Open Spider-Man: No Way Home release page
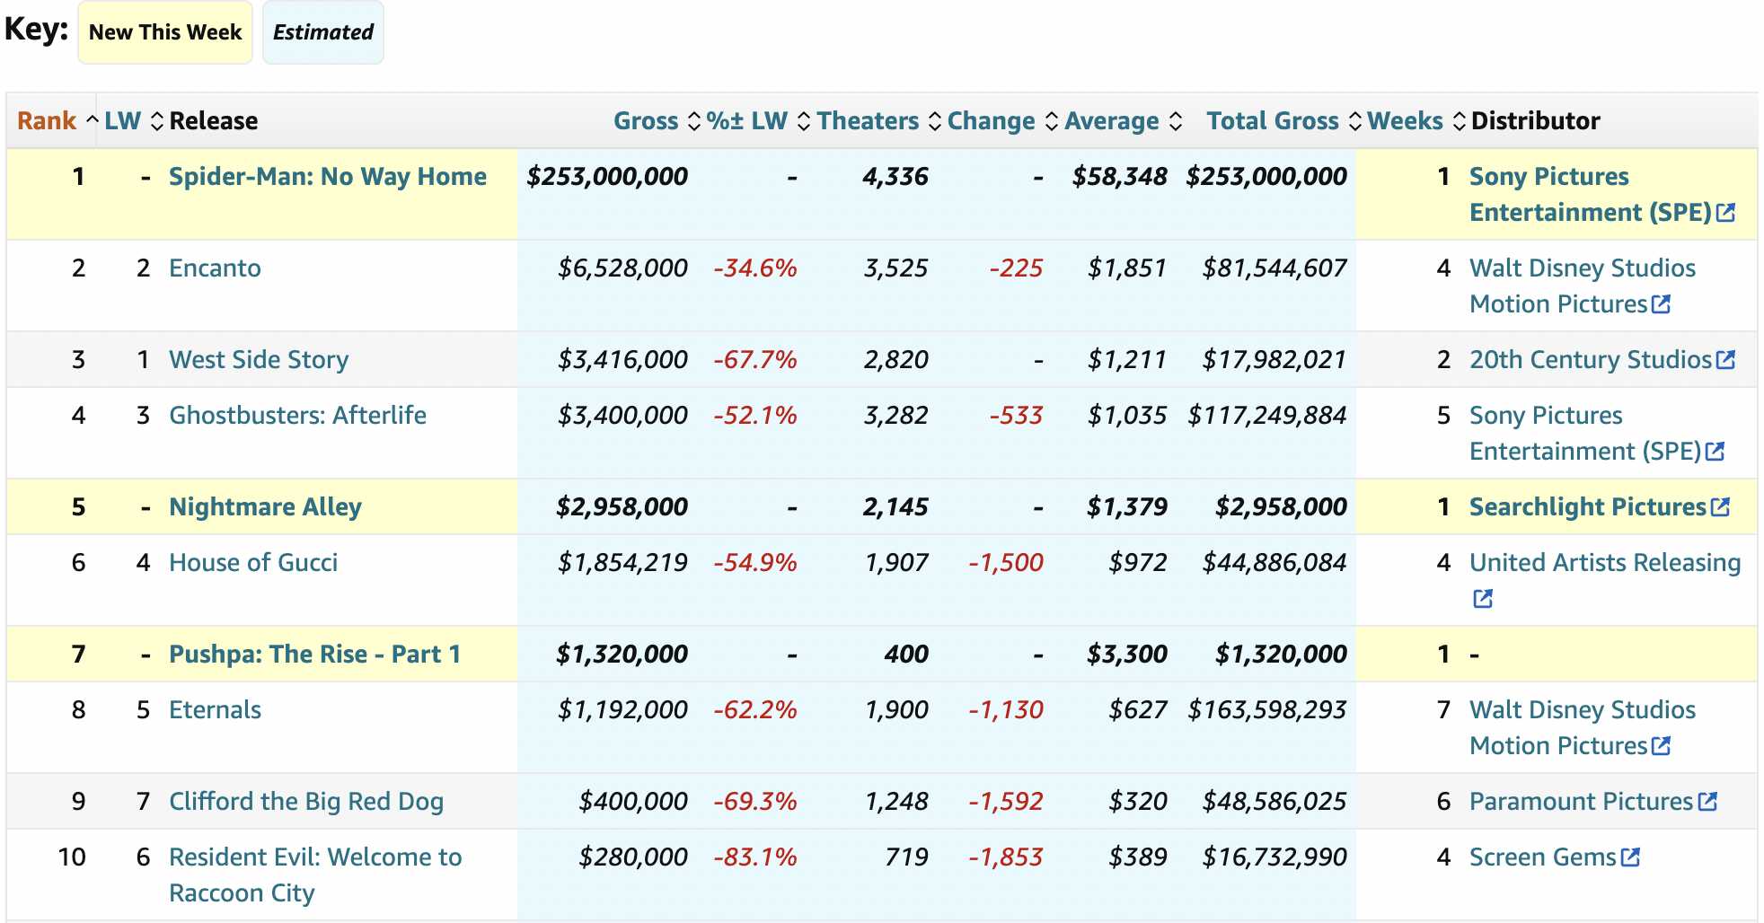Image resolution: width=1764 pixels, height=923 pixels. pyautogui.click(x=328, y=177)
